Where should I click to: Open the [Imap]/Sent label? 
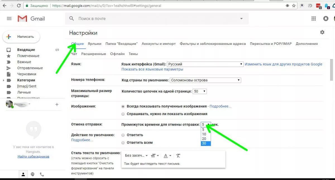click(x=27, y=86)
